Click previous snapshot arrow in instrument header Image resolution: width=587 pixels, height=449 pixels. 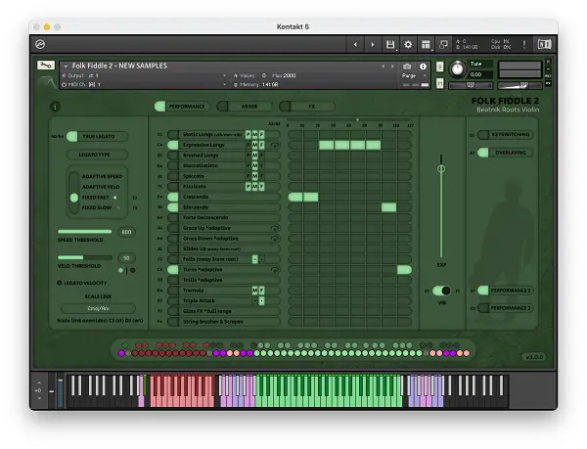click(x=383, y=67)
